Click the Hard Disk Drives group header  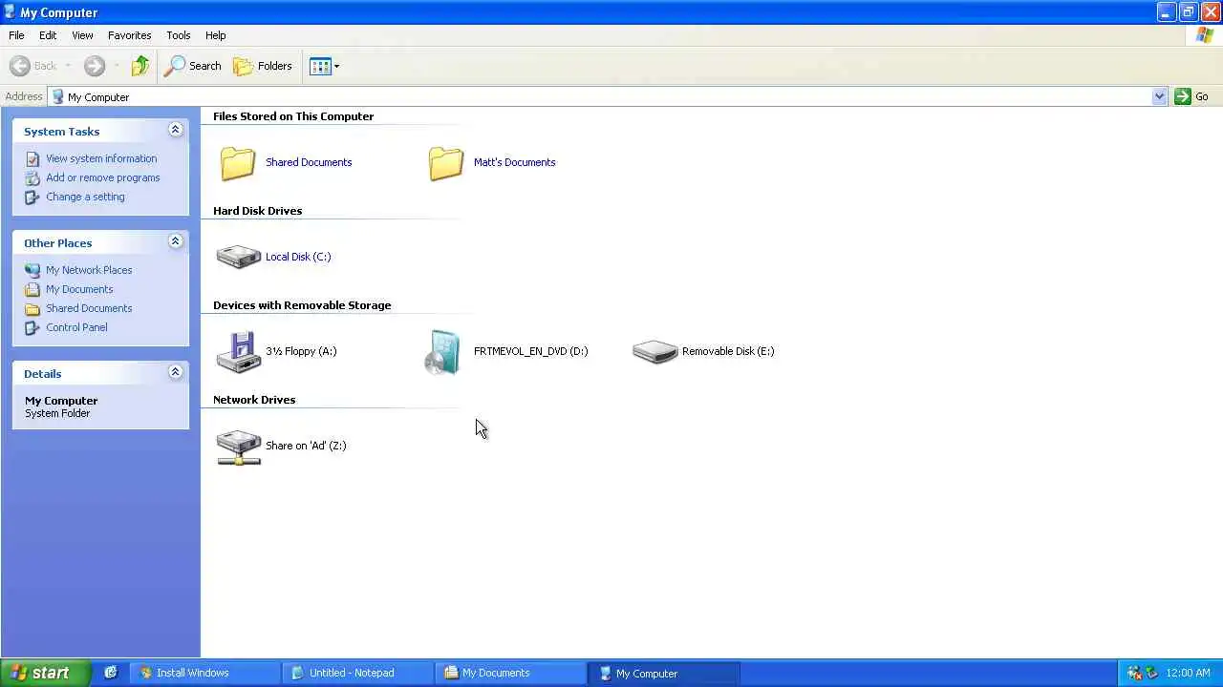(x=257, y=211)
